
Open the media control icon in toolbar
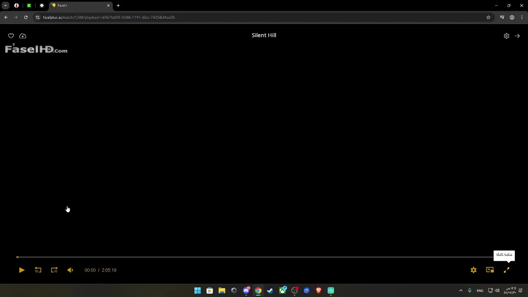pyautogui.click(x=502, y=17)
